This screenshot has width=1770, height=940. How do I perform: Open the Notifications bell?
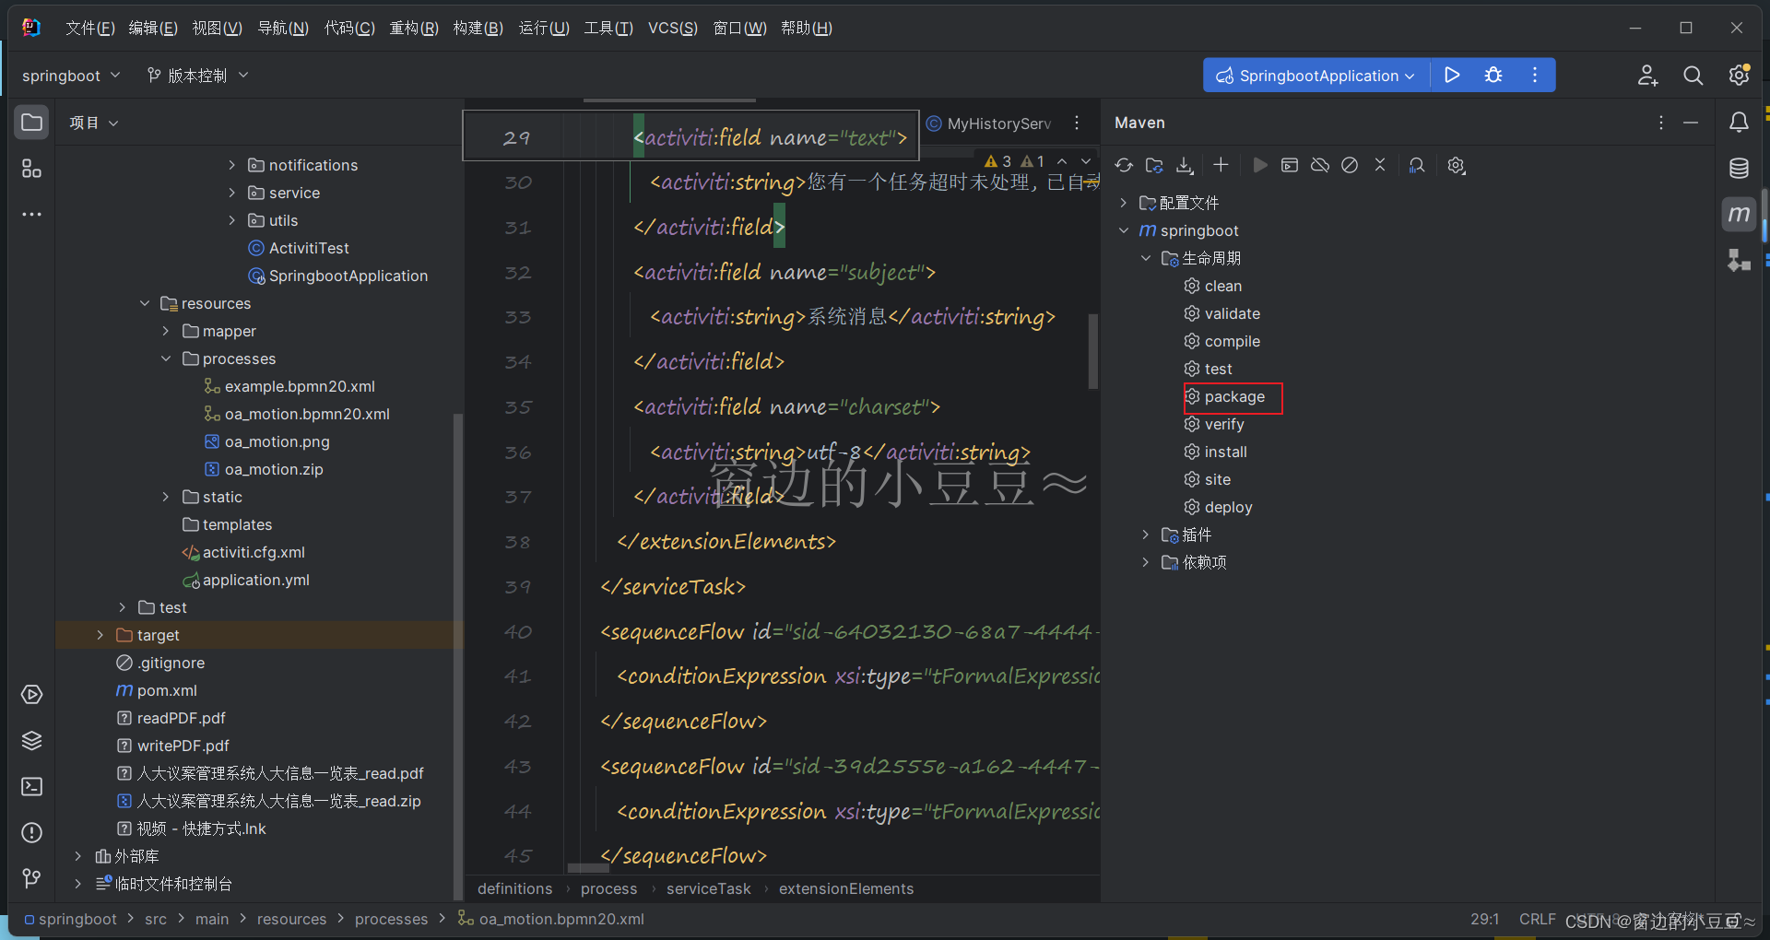(1739, 123)
